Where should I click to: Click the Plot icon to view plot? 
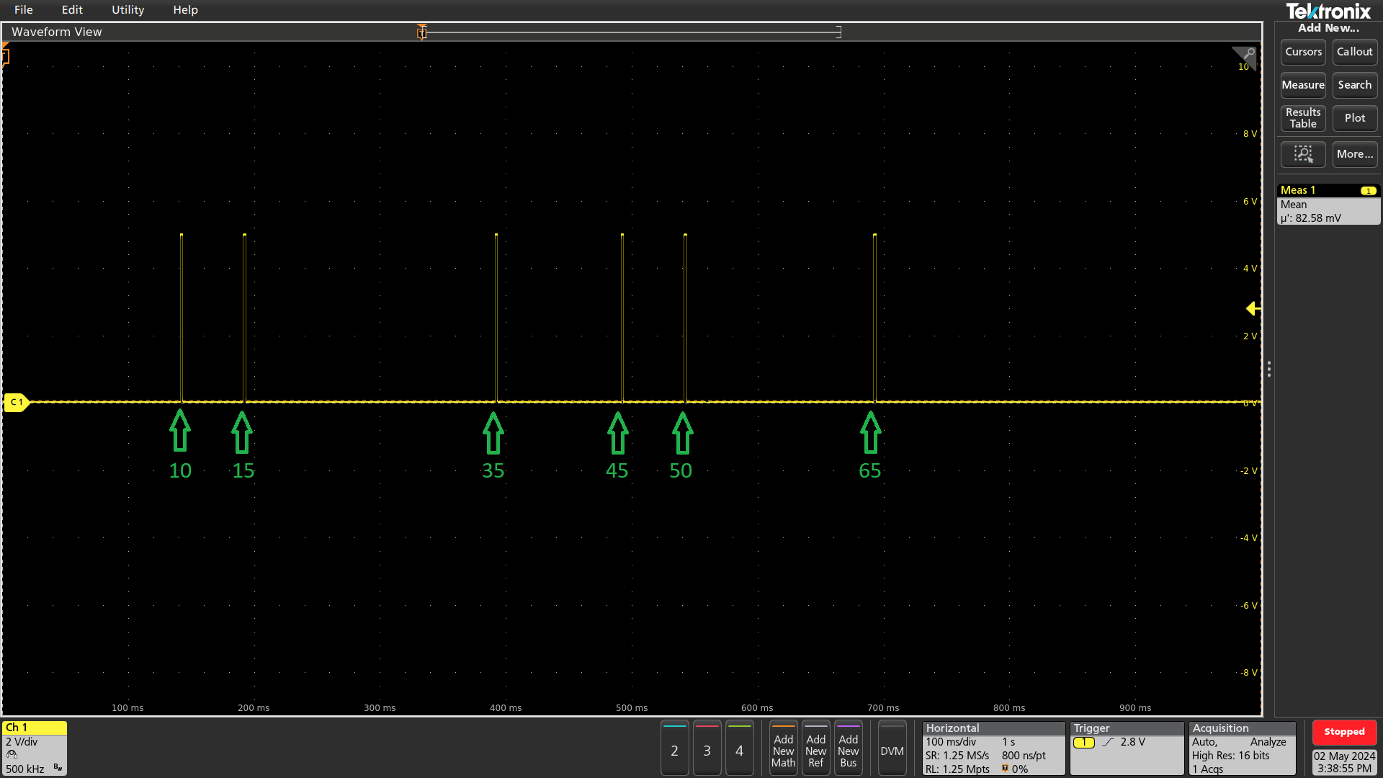[x=1353, y=118]
